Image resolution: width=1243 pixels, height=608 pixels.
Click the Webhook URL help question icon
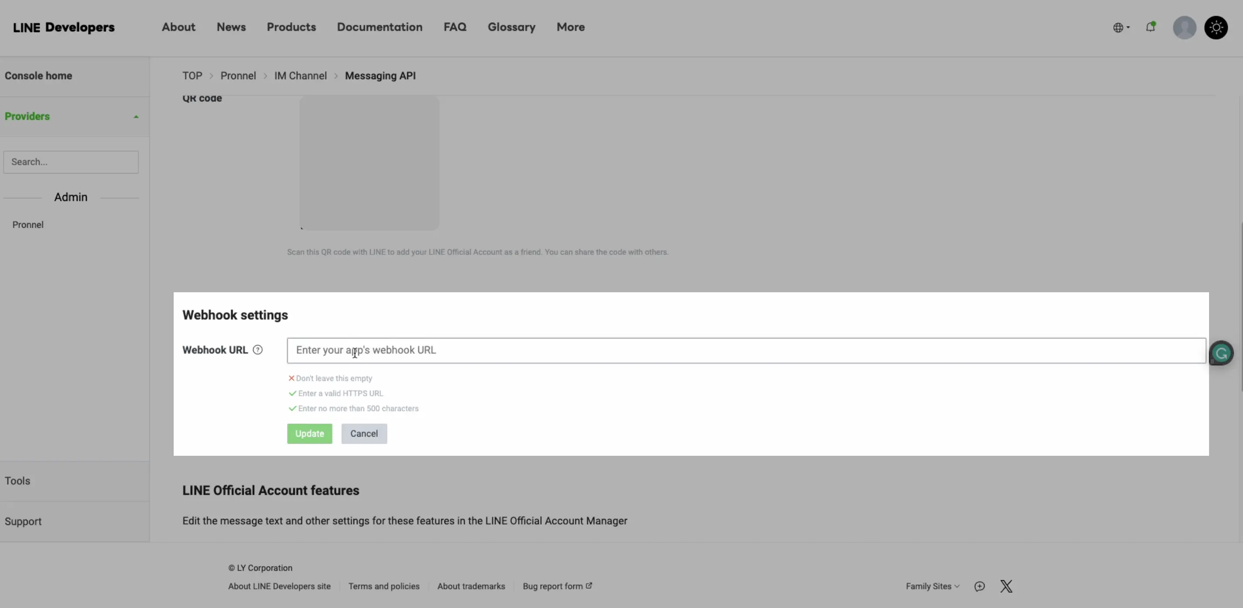[258, 350]
